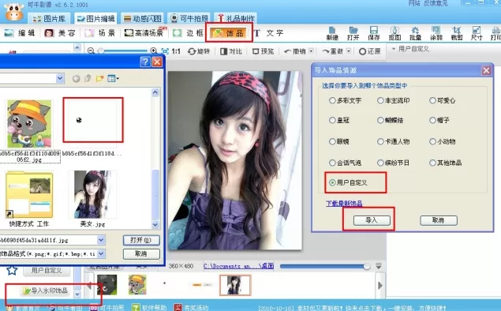Collapse the 用户自定义 panel header arrow
This screenshot has width=501, height=311.
coord(394,49)
